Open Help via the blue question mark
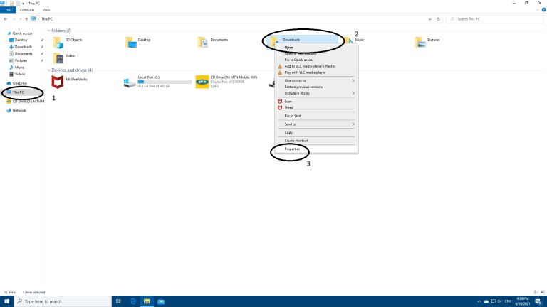This screenshot has width=547, height=307. pos(543,10)
